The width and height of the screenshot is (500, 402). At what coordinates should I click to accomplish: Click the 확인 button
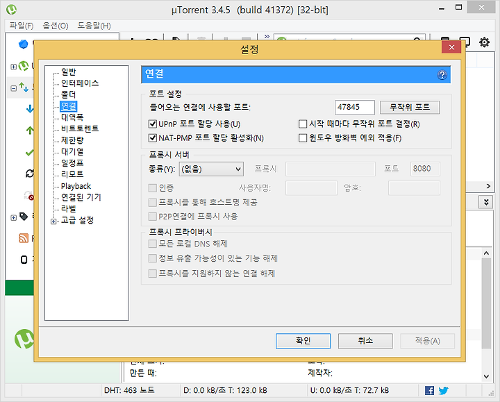click(x=303, y=341)
